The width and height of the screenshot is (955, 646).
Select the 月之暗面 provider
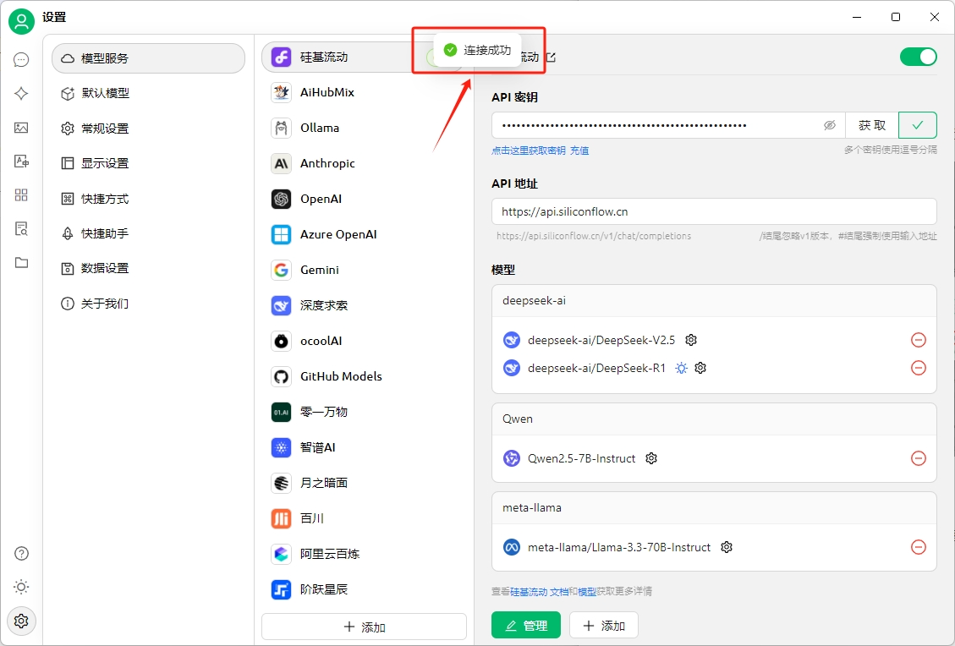[365, 483]
